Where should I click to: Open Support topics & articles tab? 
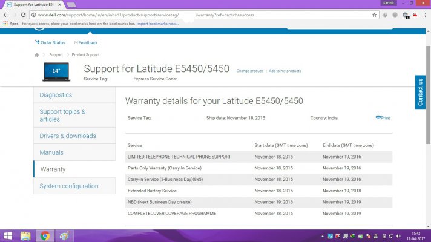tap(74, 116)
